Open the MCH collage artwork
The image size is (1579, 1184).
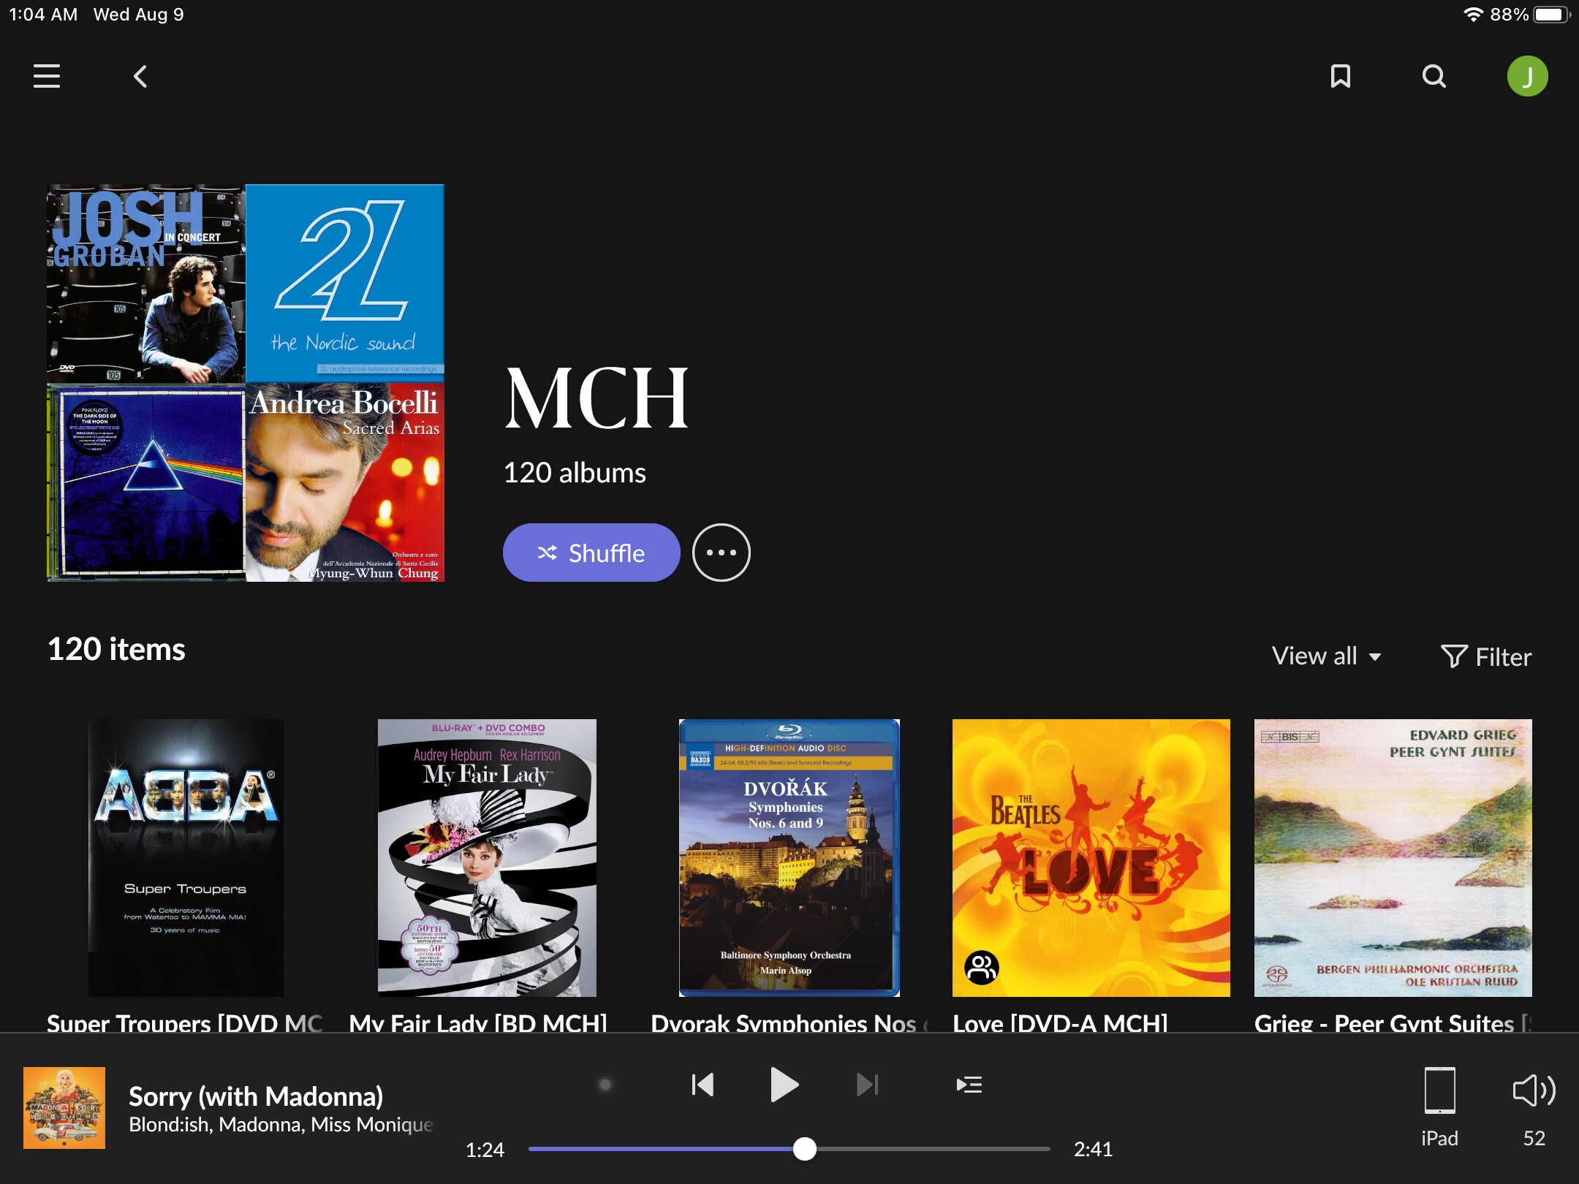coord(246,383)
